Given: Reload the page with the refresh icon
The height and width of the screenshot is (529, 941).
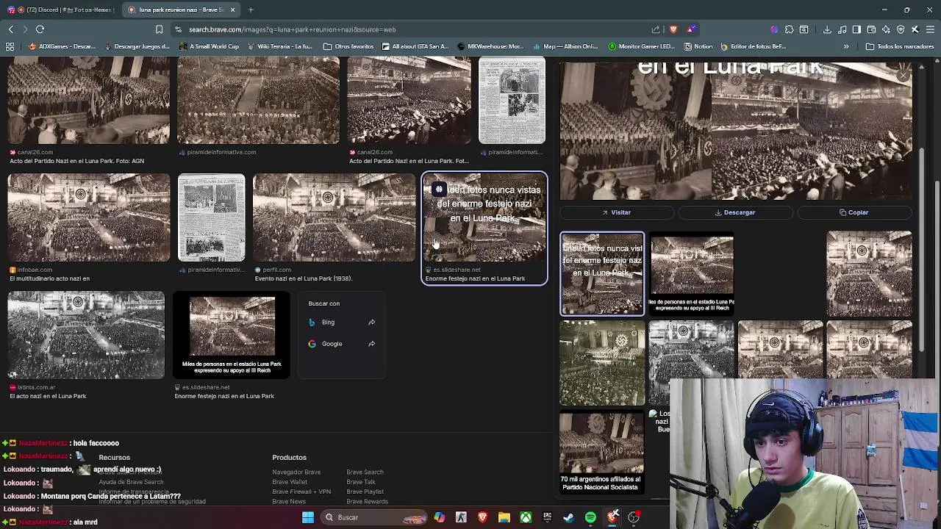Looking at the screenshot, I should (40, 29).
